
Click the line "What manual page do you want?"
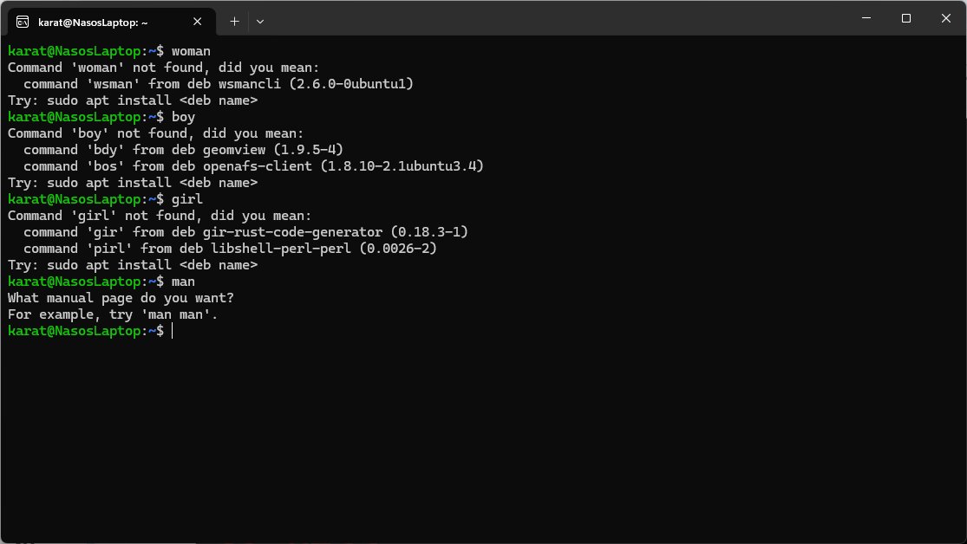(x=121, y=298)
